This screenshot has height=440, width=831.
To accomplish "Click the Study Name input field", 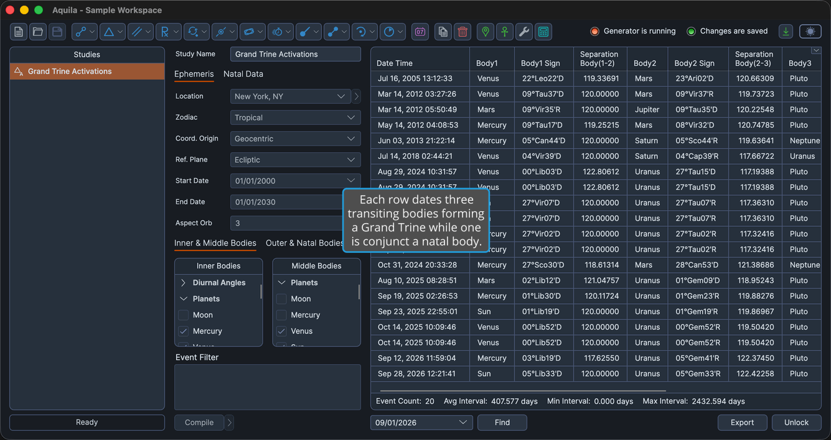I will point(296,54).
